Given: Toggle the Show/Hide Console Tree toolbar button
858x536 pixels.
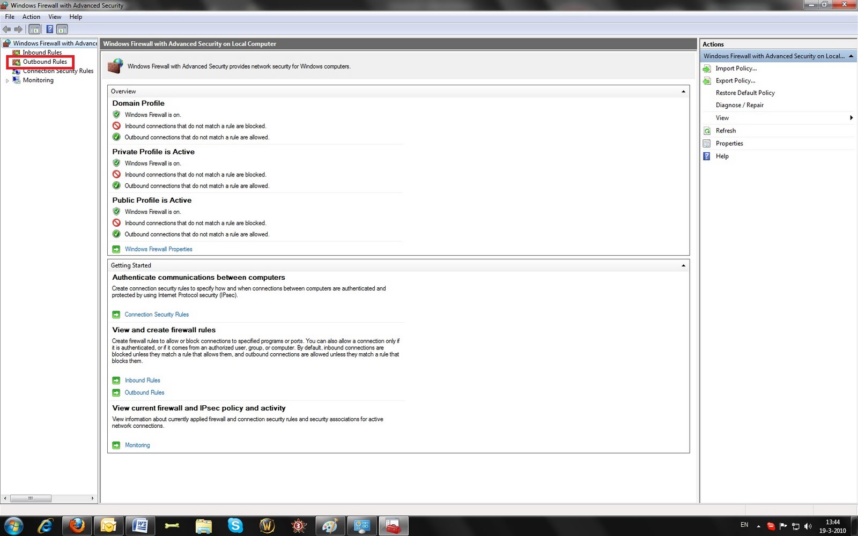Looking at the screenshot, I should [34, 29].
